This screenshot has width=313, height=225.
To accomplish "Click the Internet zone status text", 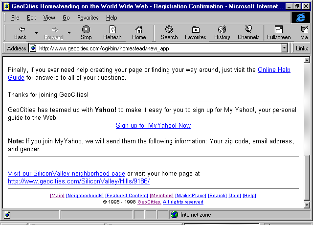I will tap(196, 215).
